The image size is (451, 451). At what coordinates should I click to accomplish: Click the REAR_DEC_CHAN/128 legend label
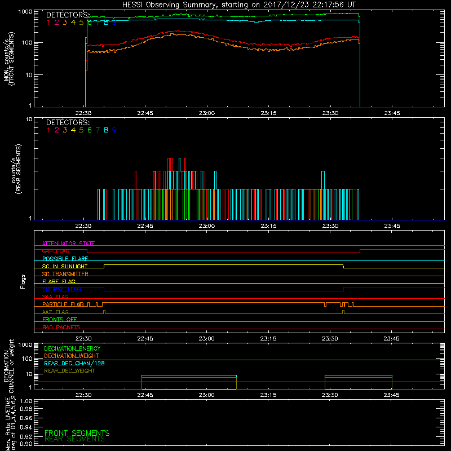pos(74,363)
